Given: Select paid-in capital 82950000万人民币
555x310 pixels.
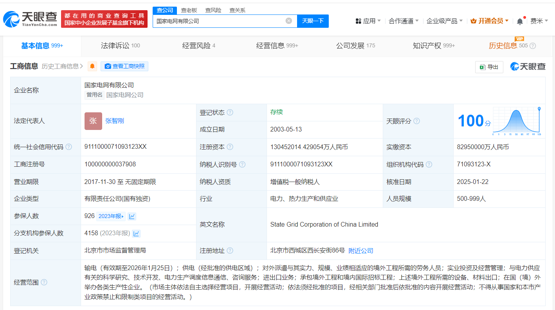Looking at the screenshot, I should [x=483, y=147].
